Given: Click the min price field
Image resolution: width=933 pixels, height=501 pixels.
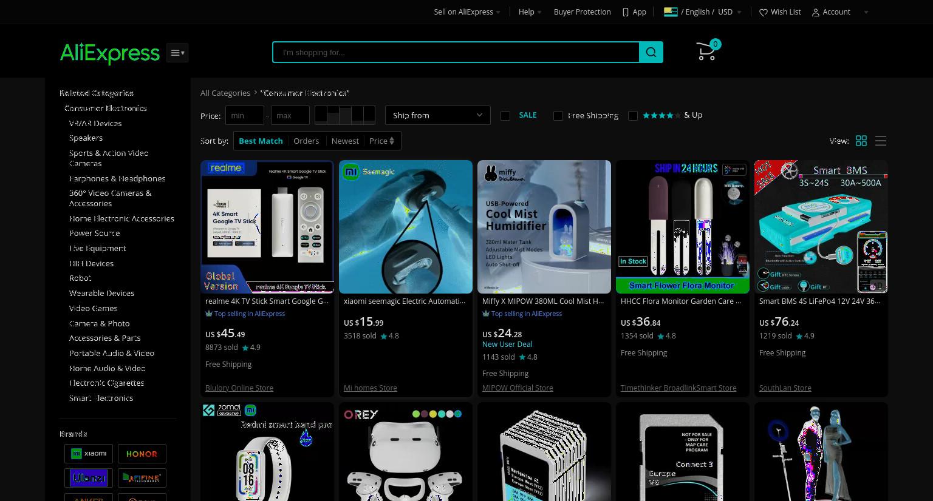Looking at the screenshot, I should pyautogui.click(x=245, y=115).
